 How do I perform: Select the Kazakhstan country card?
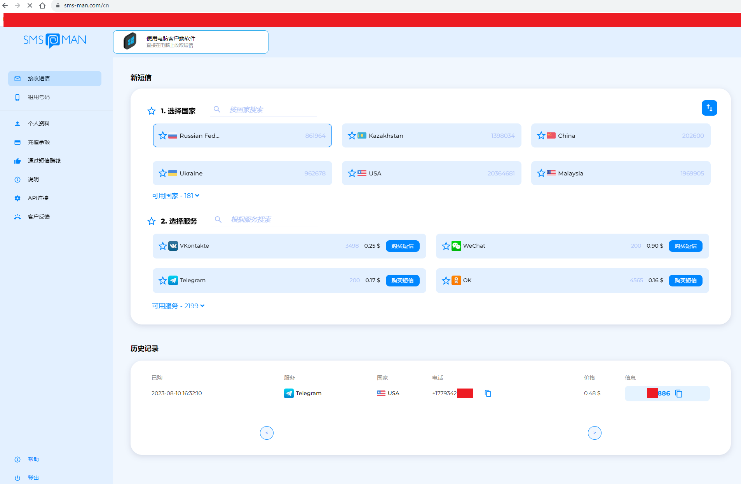point(432,135)
